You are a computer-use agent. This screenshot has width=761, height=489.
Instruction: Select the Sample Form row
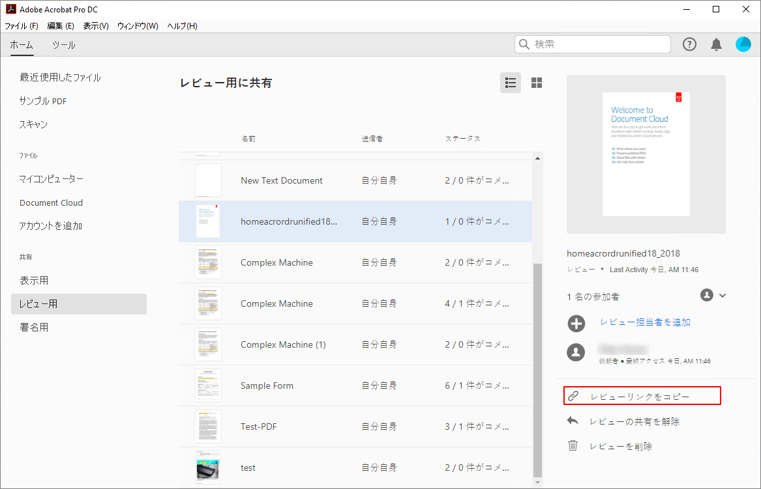tap(355, 385)
